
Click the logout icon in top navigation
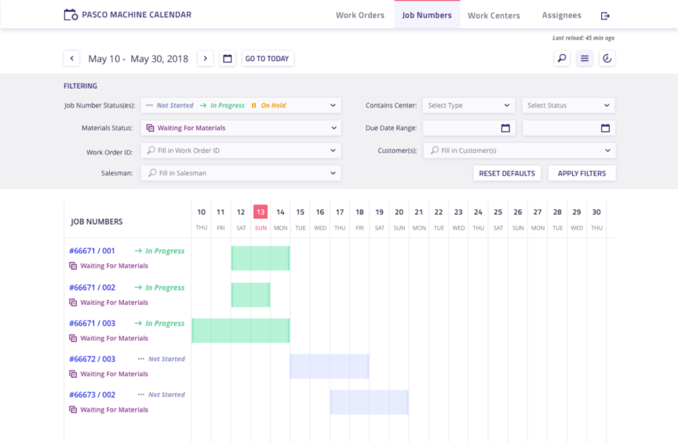coord(605,16)
